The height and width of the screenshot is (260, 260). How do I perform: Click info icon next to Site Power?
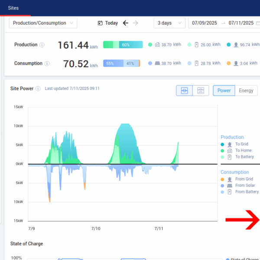[38, 88]
